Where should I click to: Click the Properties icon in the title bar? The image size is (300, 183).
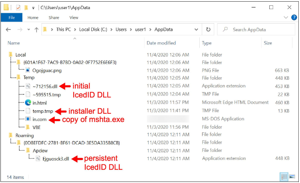(18, 7)
